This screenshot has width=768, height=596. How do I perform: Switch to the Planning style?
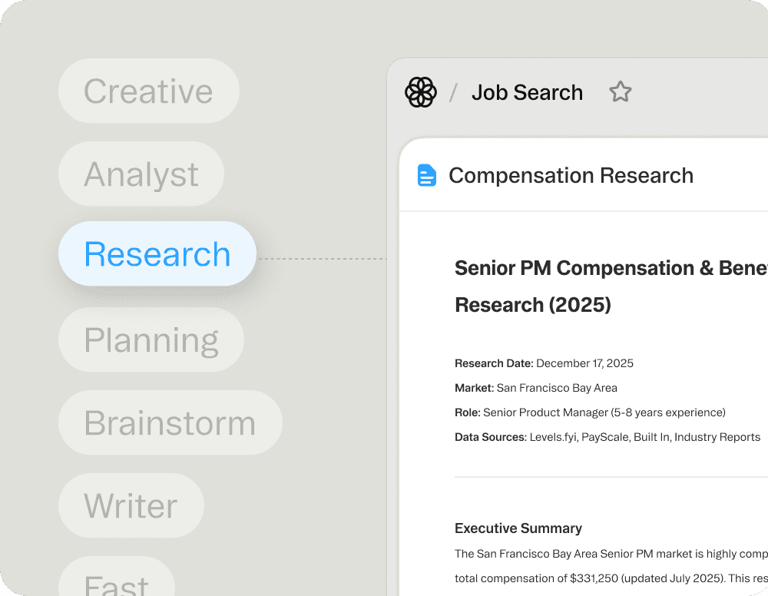coord(151,340)
